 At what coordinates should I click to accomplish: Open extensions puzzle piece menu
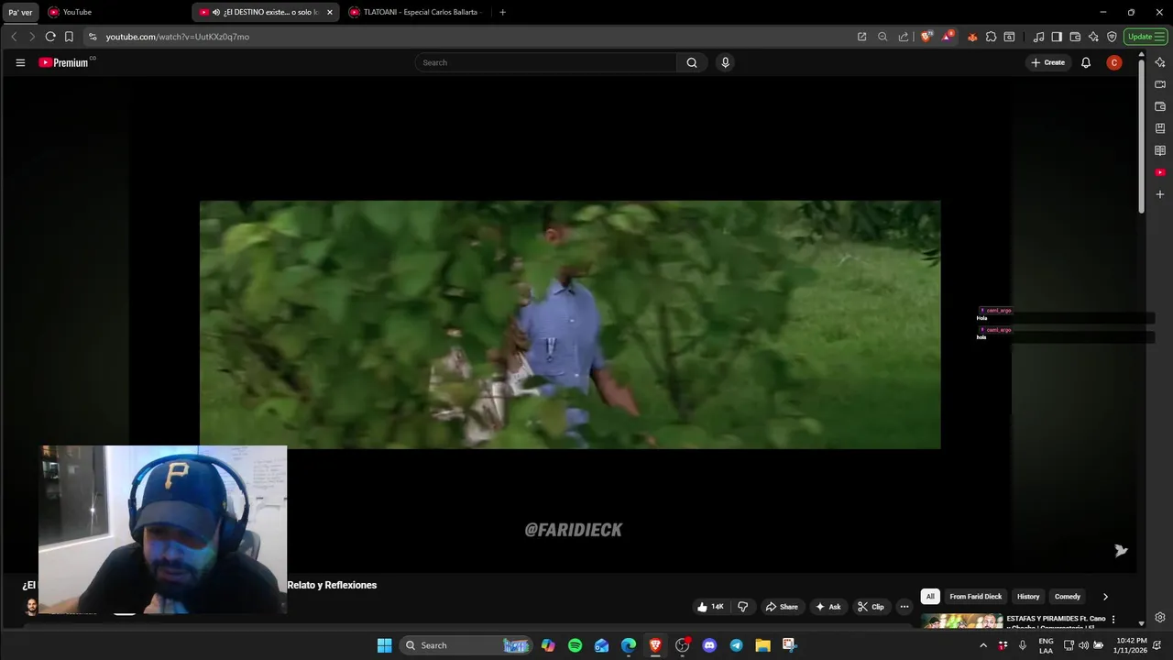(x=991, y=37)
